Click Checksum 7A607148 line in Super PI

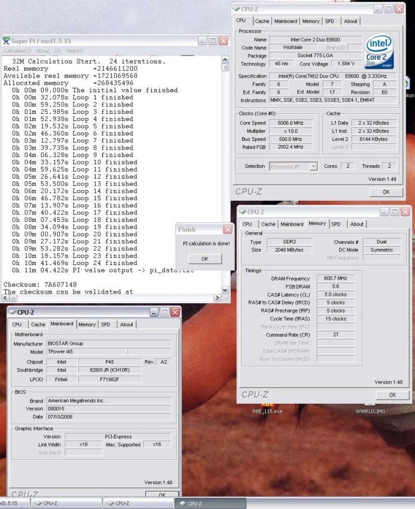[40, 284]
